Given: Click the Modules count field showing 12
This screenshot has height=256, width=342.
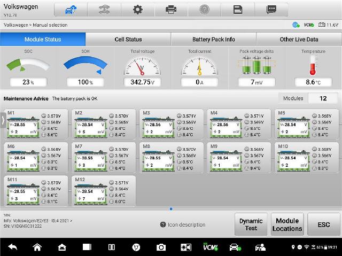Looking at the screenshot, I should (323, 98).
